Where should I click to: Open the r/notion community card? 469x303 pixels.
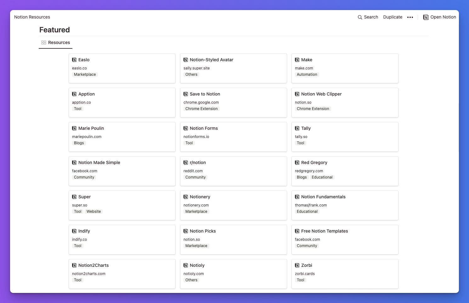pos(233,171)
